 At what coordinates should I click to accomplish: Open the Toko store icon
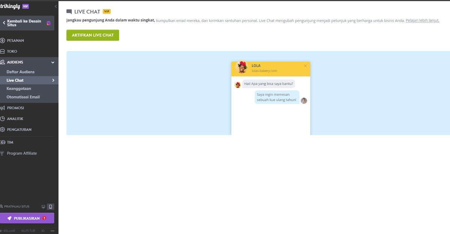point(3,51)
